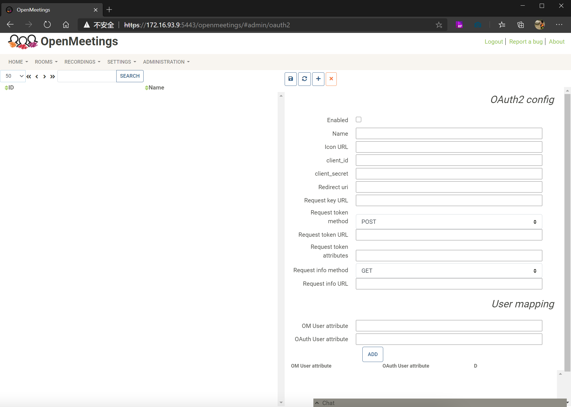Click into the client_id input field
The width and height of the screenshot is (571, 407).
pos(449,160)
